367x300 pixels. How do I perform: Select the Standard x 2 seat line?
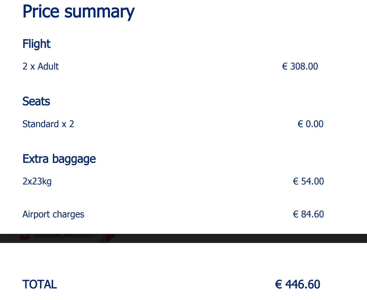[x=48, y=124]
